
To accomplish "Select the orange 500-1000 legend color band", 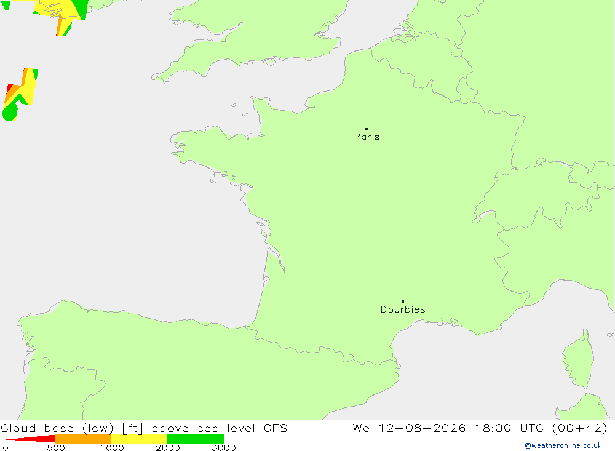I will [83, 439].
